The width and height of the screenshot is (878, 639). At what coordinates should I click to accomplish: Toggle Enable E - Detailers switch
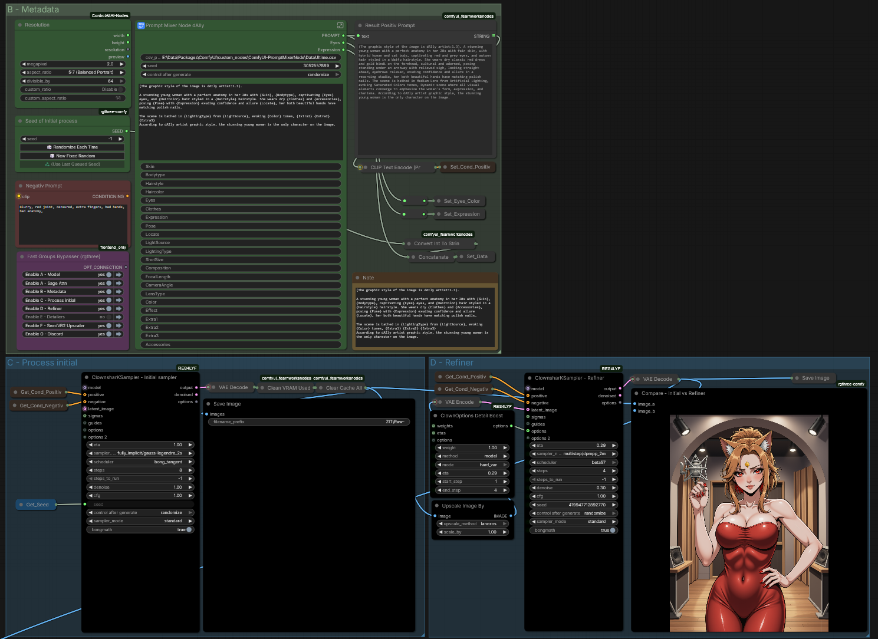pos(108,317)
